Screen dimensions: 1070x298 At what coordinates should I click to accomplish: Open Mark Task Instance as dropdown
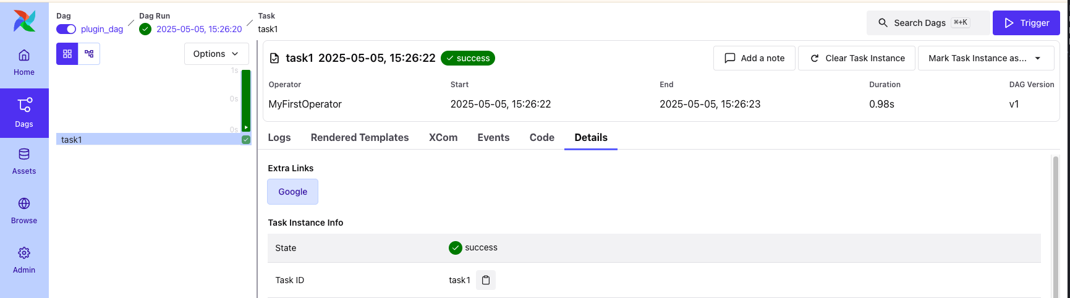tap(985, 58)
